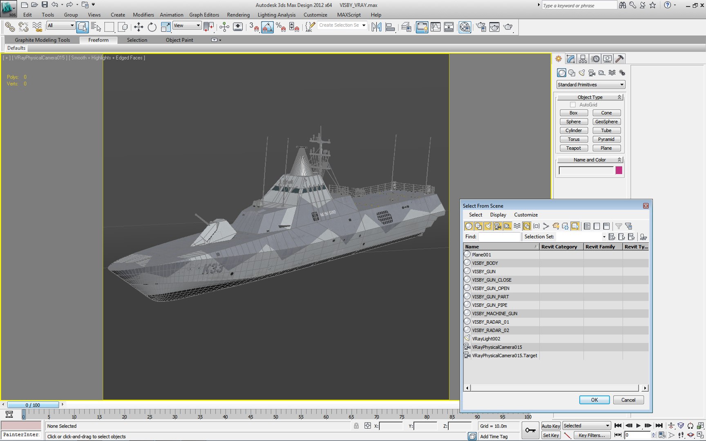
Task: Click the Set Key button
Action: click(551, 435)
